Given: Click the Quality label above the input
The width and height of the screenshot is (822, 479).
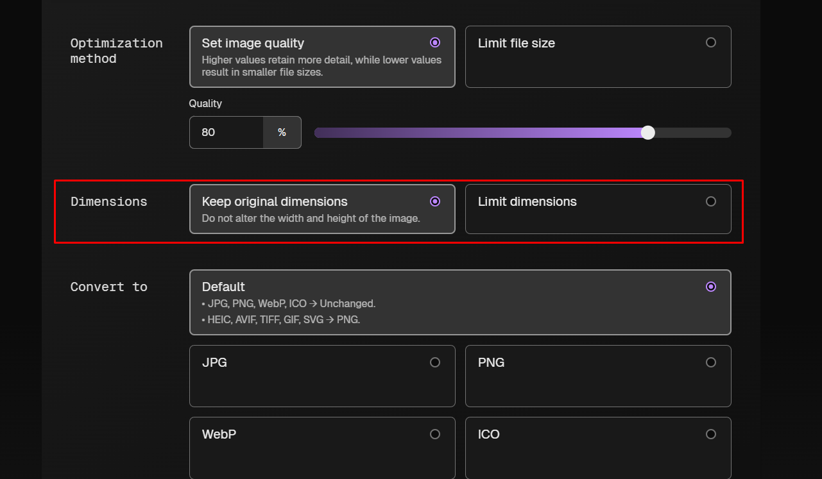Looking at the screenshot, I should click(205, 103).
